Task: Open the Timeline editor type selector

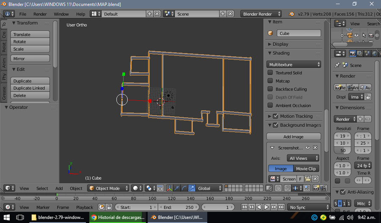Action: (9, 207)
